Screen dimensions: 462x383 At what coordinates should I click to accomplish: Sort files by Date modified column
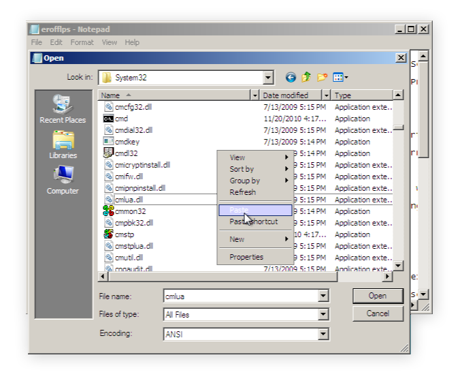[285, 95]
